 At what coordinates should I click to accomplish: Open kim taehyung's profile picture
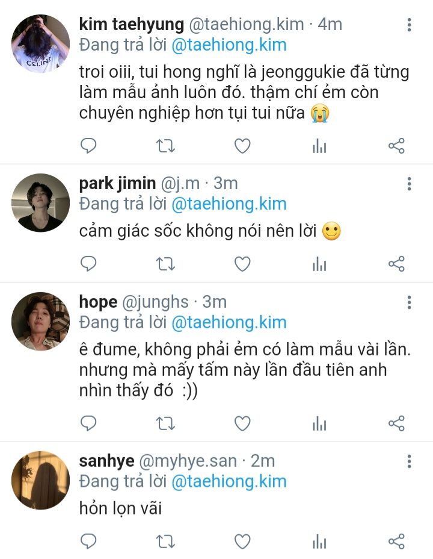(40, 43)
